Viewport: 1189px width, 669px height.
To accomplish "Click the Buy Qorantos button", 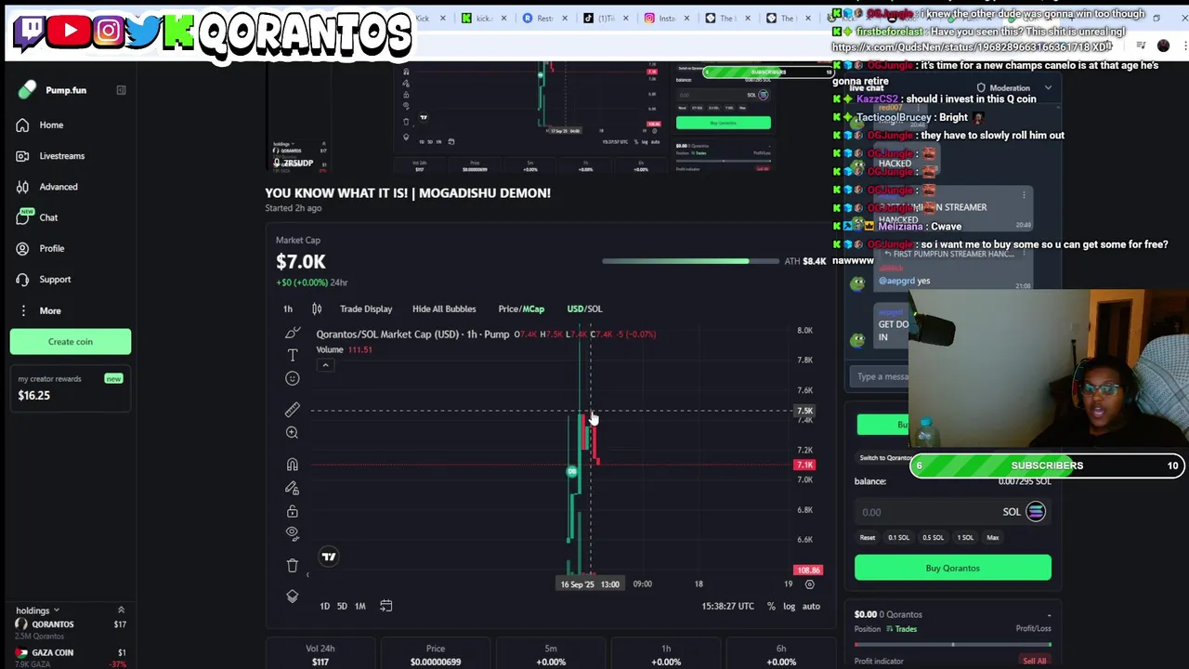I will 953,568.
